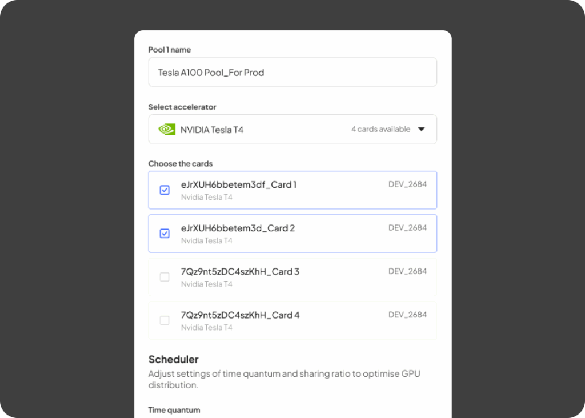Enable the 7Qz9nt5zDC4szKhH_Card 3 checkbox

(x=165, y=277)
